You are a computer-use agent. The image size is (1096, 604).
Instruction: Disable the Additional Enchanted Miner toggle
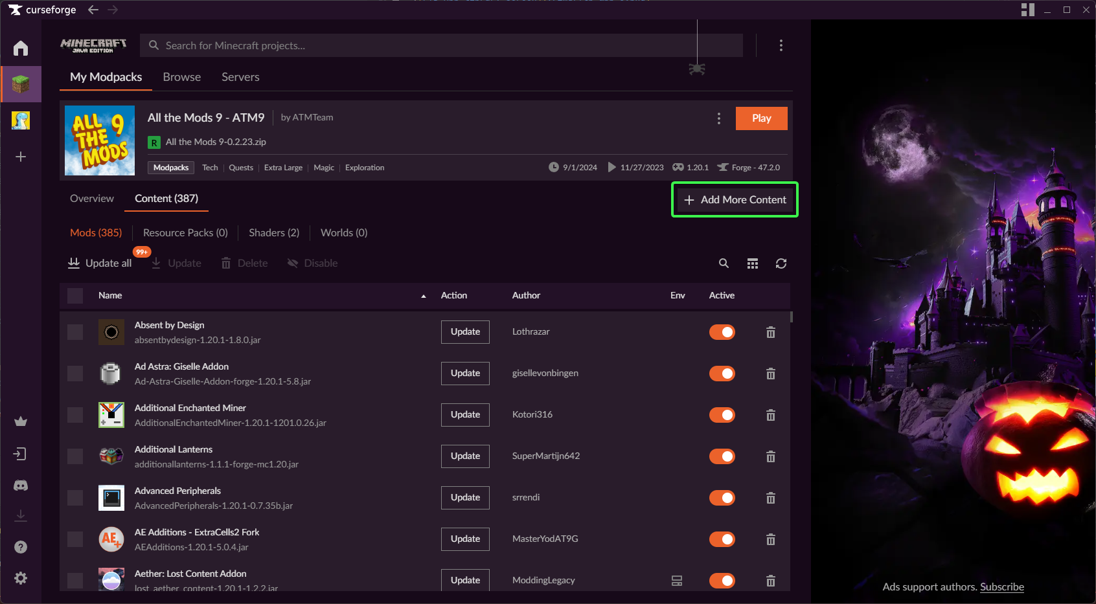tap(722, 415)
